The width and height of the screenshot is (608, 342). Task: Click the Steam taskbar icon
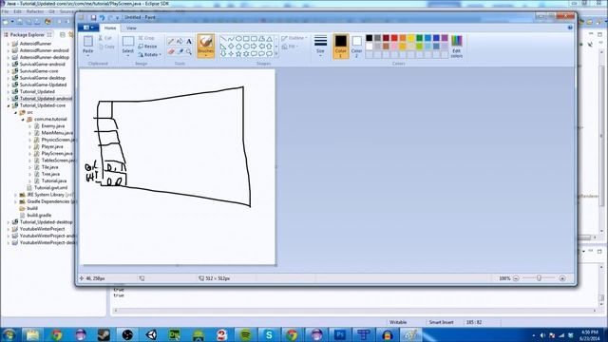[104, 334]
